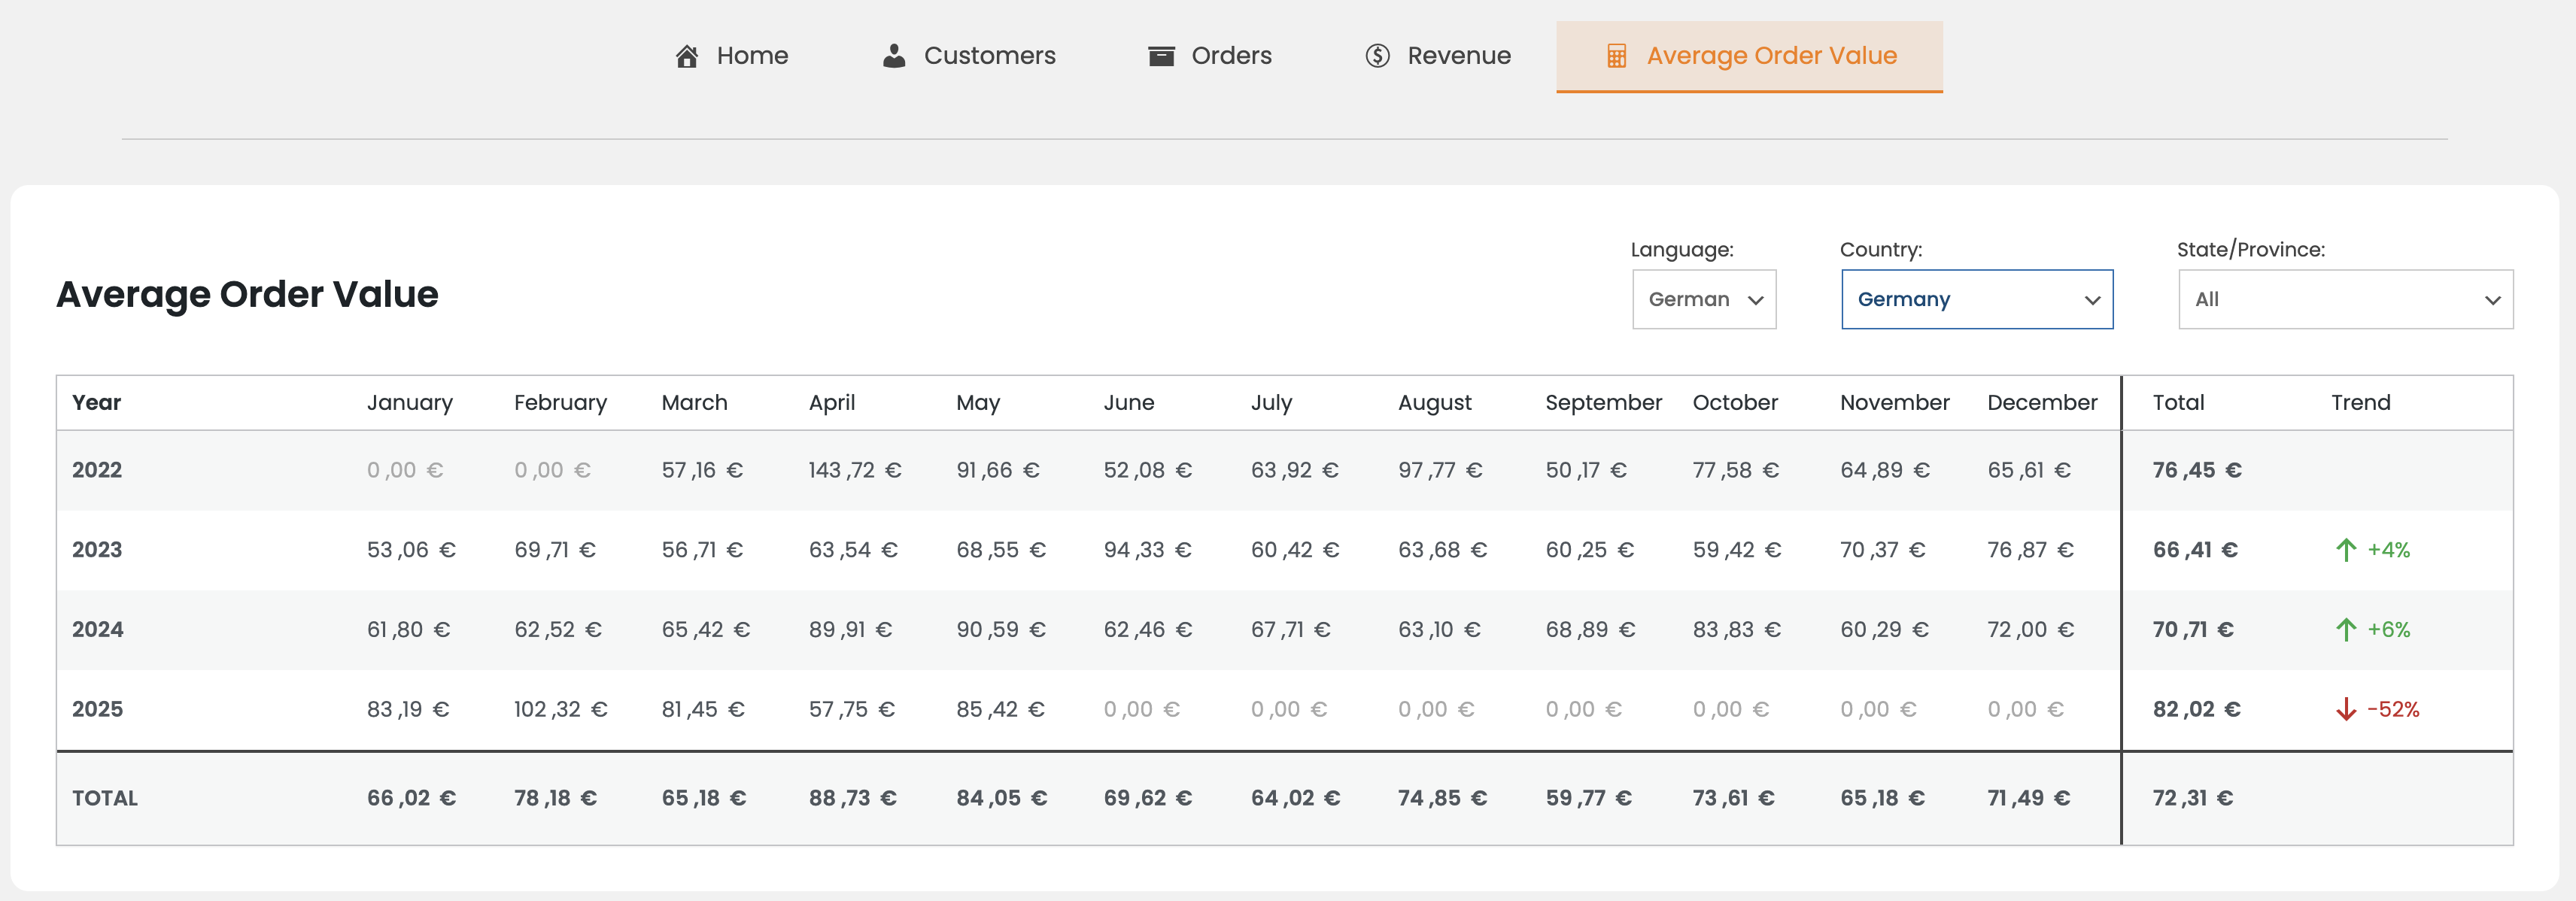
Task: Click the Revenue dollar coin icon
Action: (x=1377, y=56)
